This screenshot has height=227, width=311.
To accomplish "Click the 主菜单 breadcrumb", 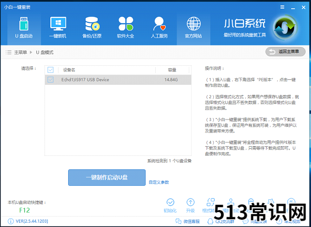I will tap(21, 52).
